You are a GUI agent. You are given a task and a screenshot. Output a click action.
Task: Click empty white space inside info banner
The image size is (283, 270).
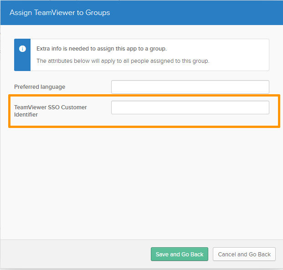point(238,54)
